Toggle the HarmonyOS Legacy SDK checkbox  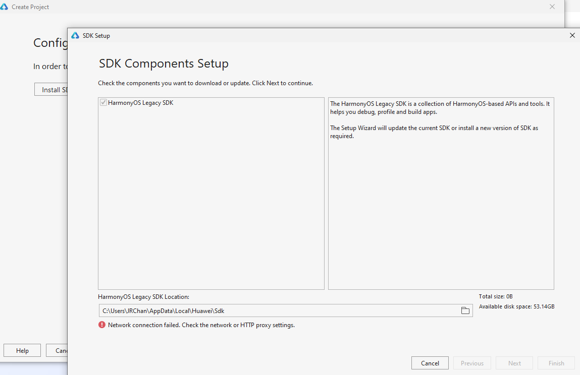point(103,103)
